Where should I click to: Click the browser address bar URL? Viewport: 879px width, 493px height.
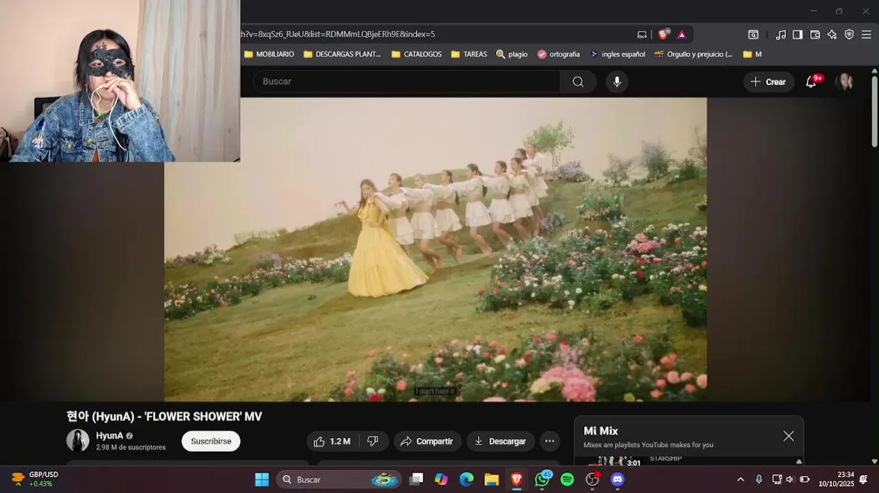click(438, 34)
